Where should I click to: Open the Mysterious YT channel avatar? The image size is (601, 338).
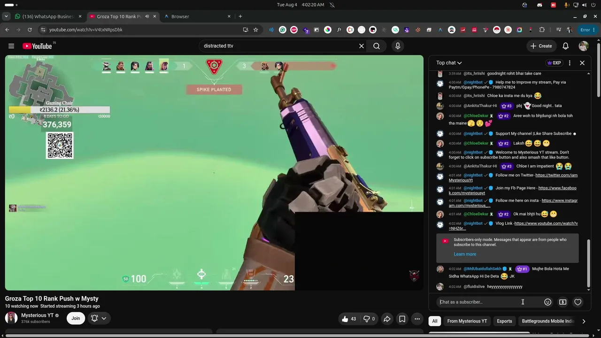point(11,318)
